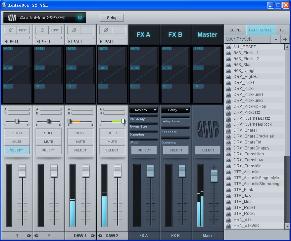
Task: Click the icon next to DRM_HighHat preset
Action: (228, 76)
